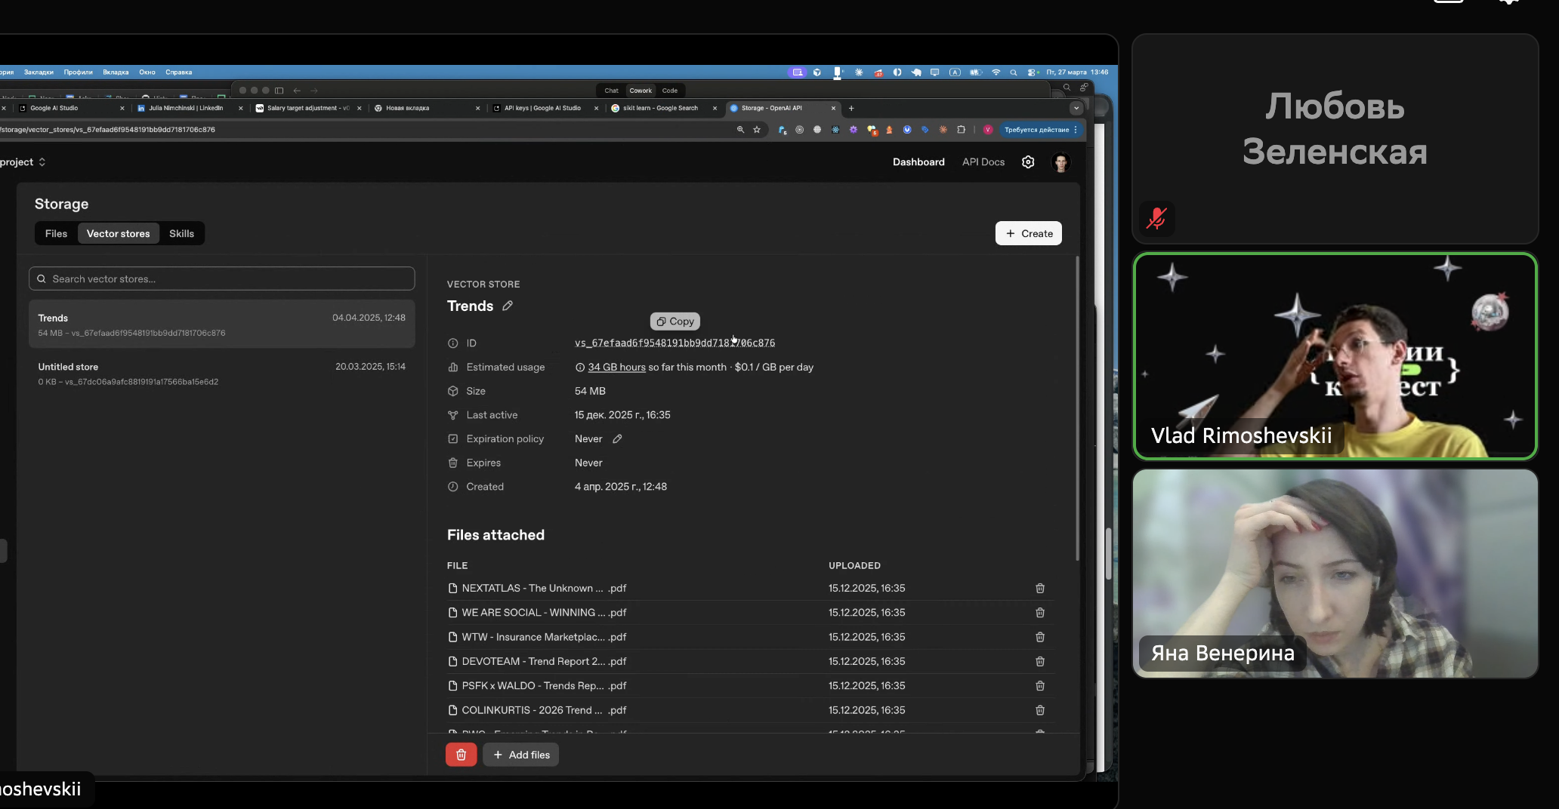The image size is (1559, 809).
Task: Select the Untitled store in list
Action: (x=222, y=374)
